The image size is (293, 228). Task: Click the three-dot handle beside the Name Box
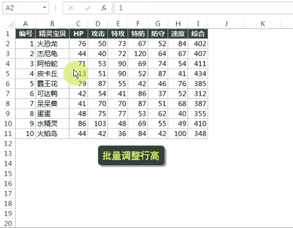(x=56, y=8)
